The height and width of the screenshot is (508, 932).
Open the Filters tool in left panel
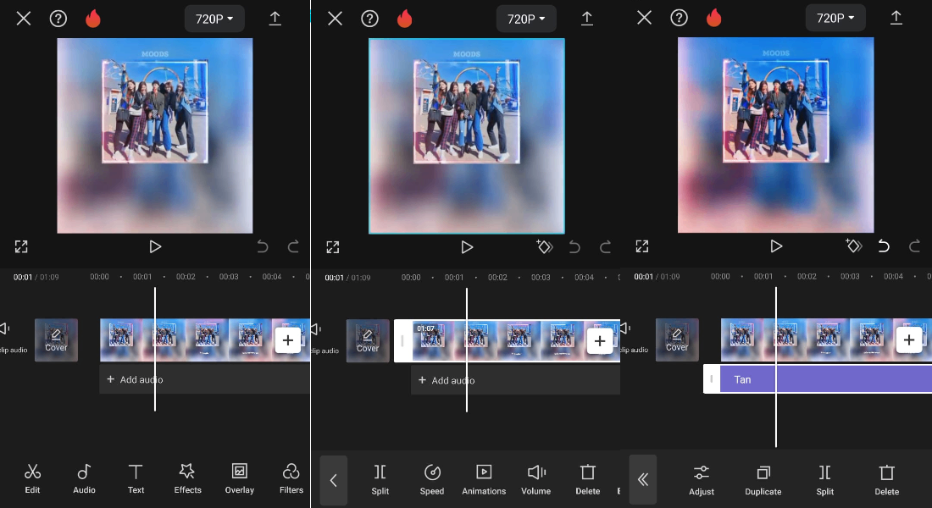tap(291, 479)
